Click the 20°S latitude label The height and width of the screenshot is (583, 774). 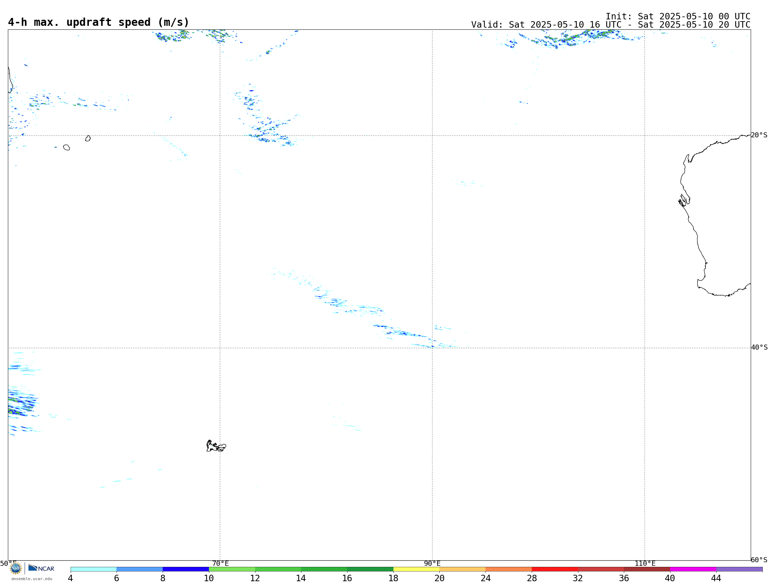(759, 135)
